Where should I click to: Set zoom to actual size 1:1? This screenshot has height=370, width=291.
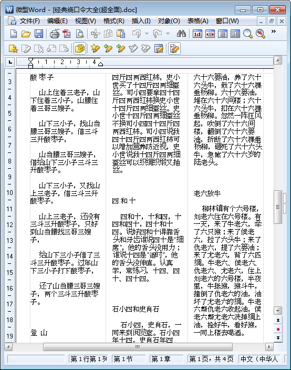pyautogui.click(x=197, y=34)
